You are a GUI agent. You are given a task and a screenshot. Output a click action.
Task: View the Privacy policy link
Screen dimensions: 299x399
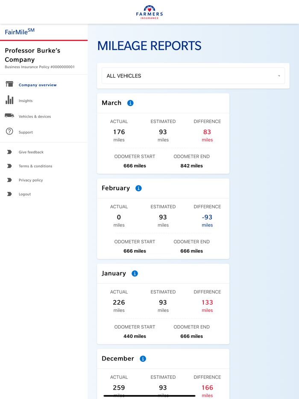pos(31,180)
